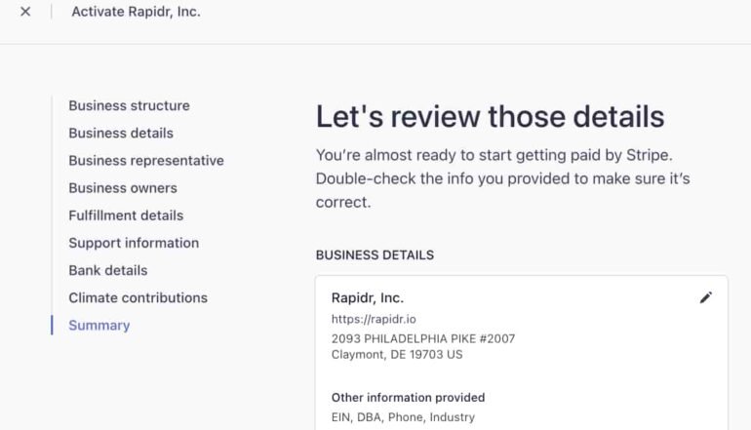Select Business representative in the sidebar
The height and width of the screenshot is (430, 751).
(x=146, y=160)
